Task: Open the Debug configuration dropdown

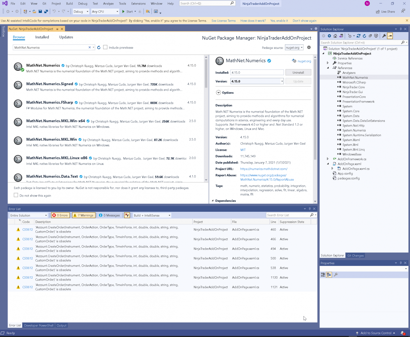Action: point(81,12)
